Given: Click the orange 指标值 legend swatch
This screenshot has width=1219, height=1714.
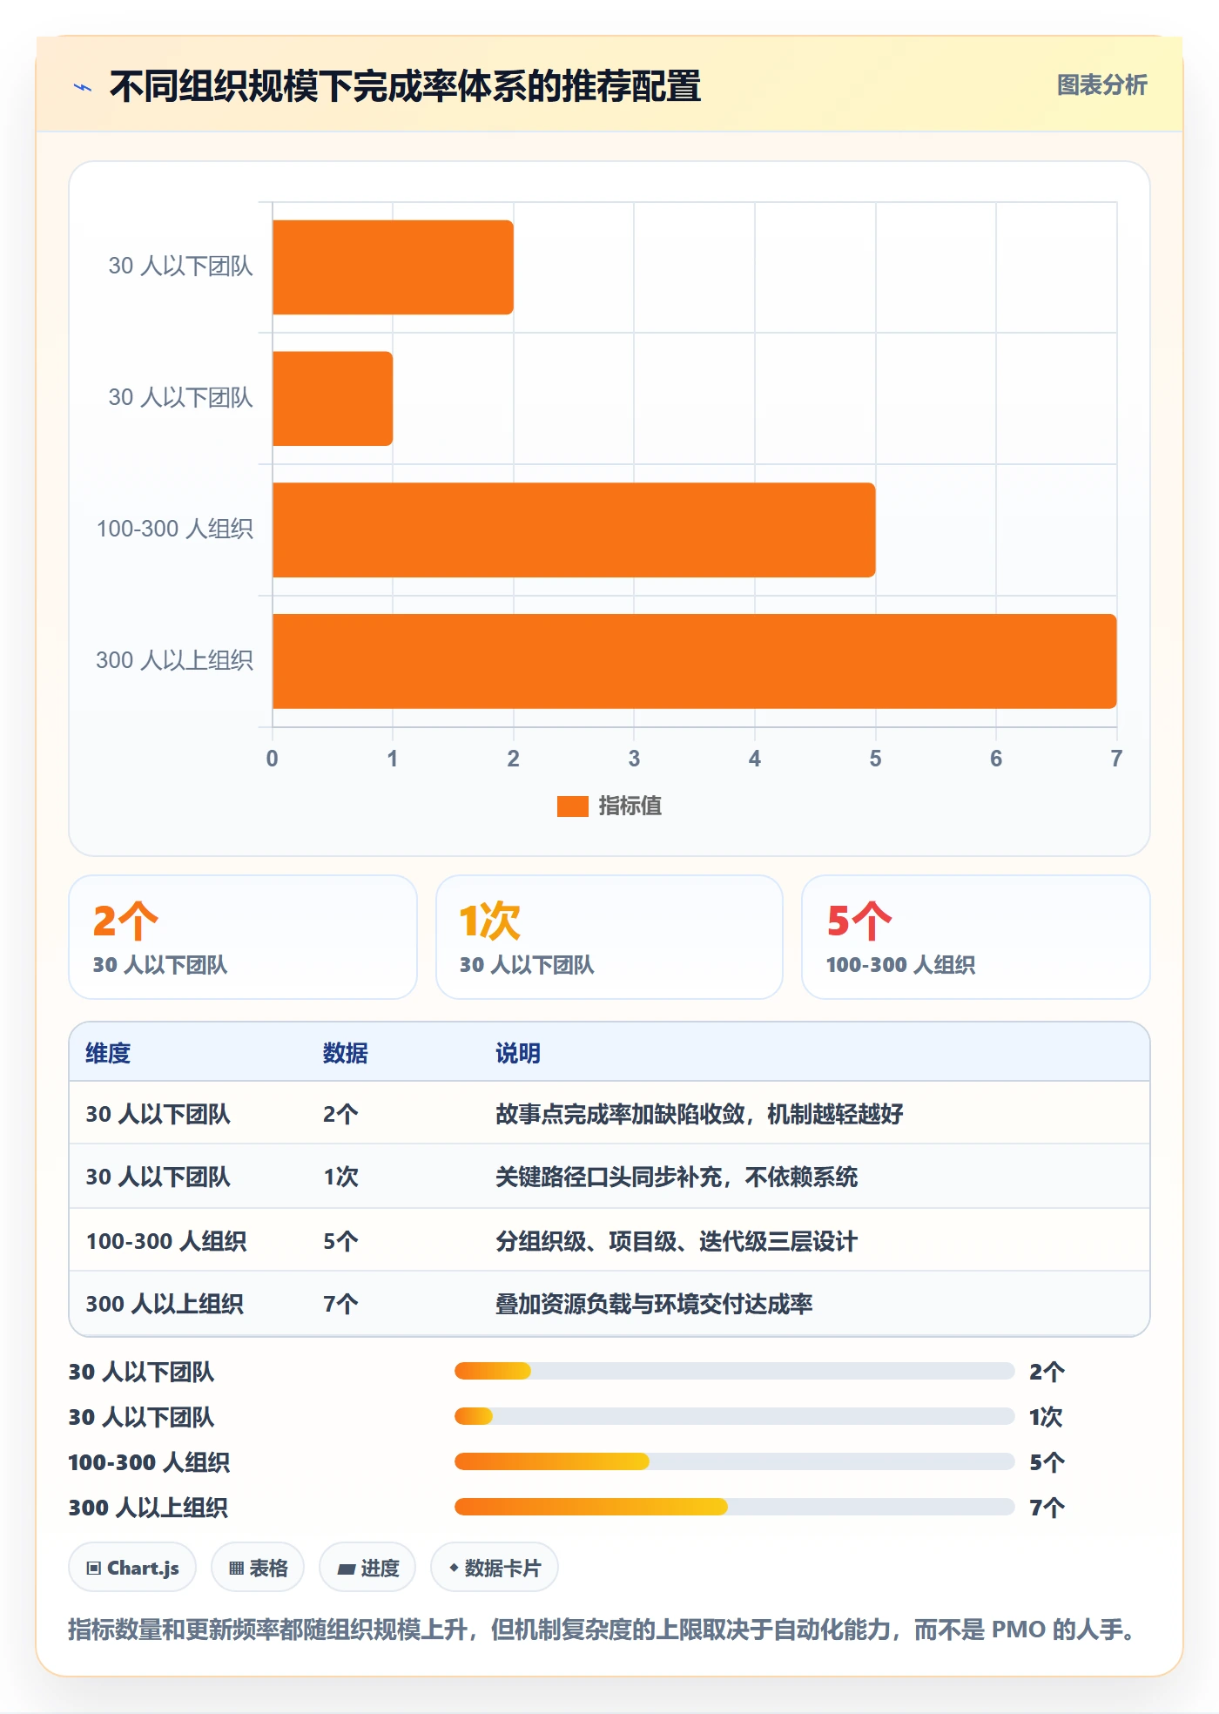Looking at the screenshot, I should tap(573, 806).
